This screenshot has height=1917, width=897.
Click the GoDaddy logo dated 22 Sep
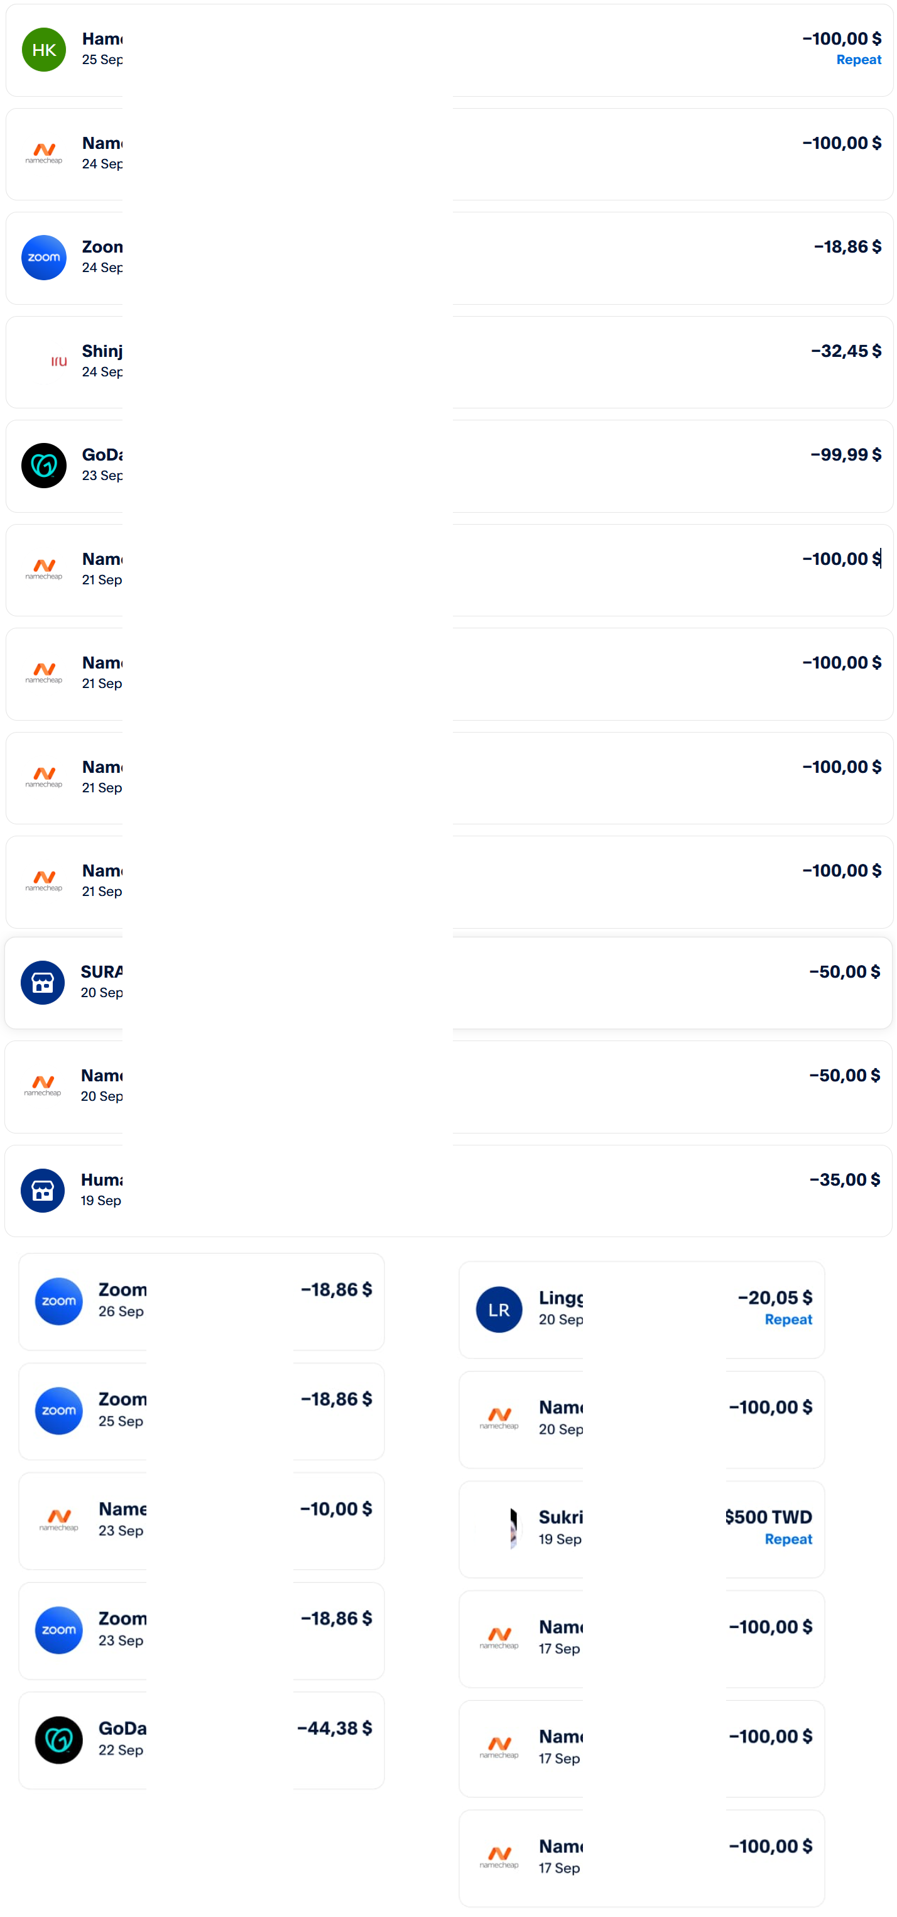(x=59, y=1740)
